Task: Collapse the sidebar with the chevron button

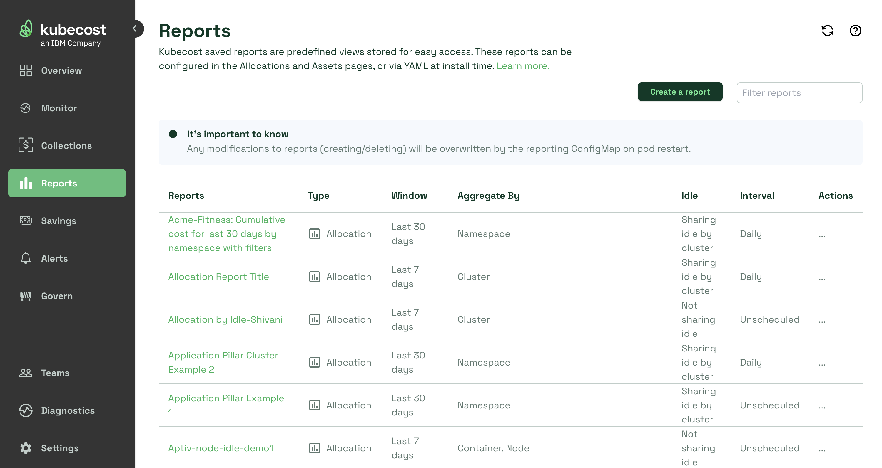Action: tap(135, 29)
